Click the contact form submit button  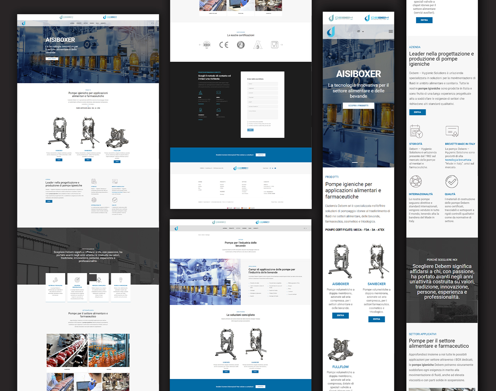coord(250,130)
